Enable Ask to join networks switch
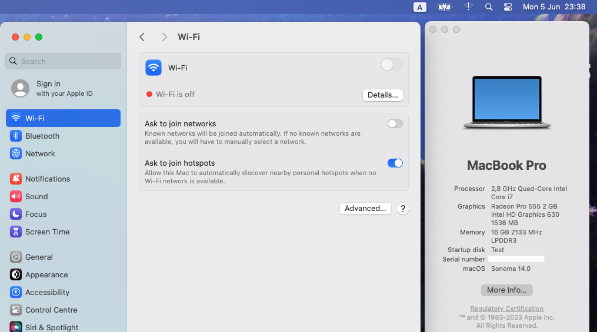The height and width of the screenshot is (332, 597). [x=395, y=123]
